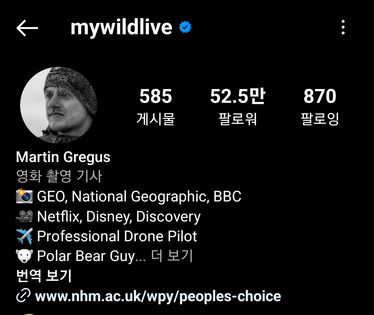Tap the camera emoji in the bio

click(24, 197)
